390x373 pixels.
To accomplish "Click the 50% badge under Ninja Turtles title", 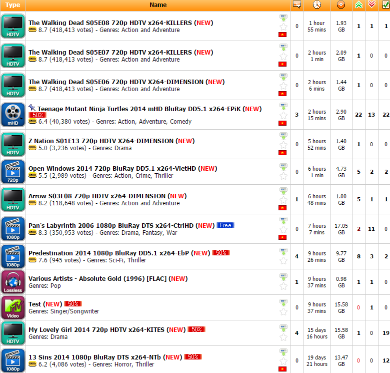I will [37, 115].
